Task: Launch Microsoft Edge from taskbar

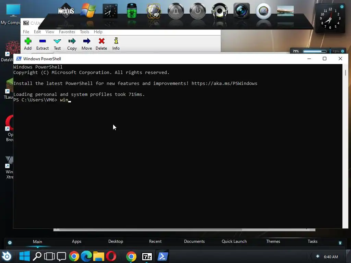Action: click(86, 256)
